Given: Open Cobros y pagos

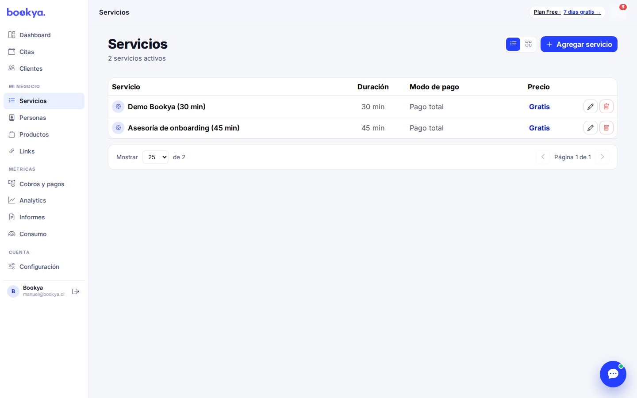Looking at the screenshot, I should [x=44, y=184].
